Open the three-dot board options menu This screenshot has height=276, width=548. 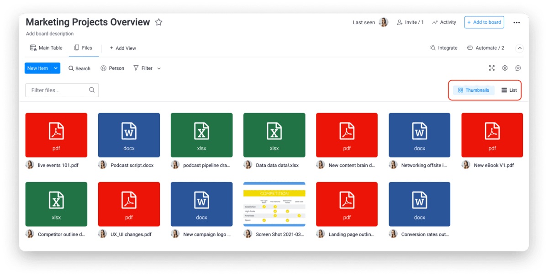pos(516,22)
